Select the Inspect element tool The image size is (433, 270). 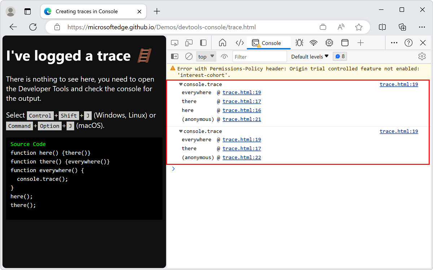point(175,42)
